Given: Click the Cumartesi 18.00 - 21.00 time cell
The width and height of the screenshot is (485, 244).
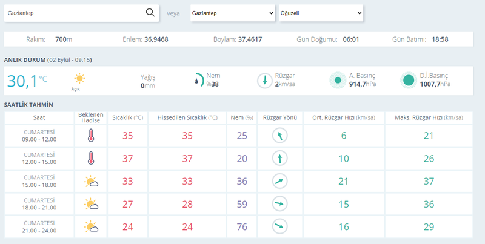Looking at the screenshot, I should (x=39, y=204).
